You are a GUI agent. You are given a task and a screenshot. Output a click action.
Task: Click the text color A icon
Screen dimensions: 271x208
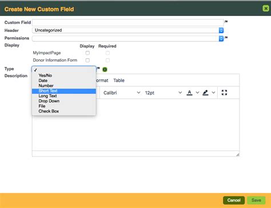coord(189,93)
